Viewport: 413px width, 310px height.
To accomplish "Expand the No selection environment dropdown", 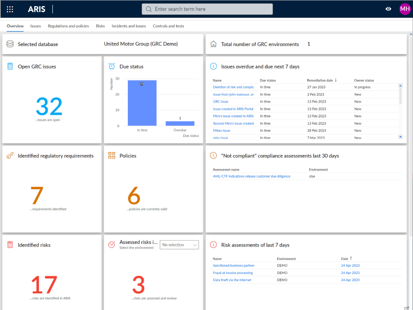I will (179, 245).
